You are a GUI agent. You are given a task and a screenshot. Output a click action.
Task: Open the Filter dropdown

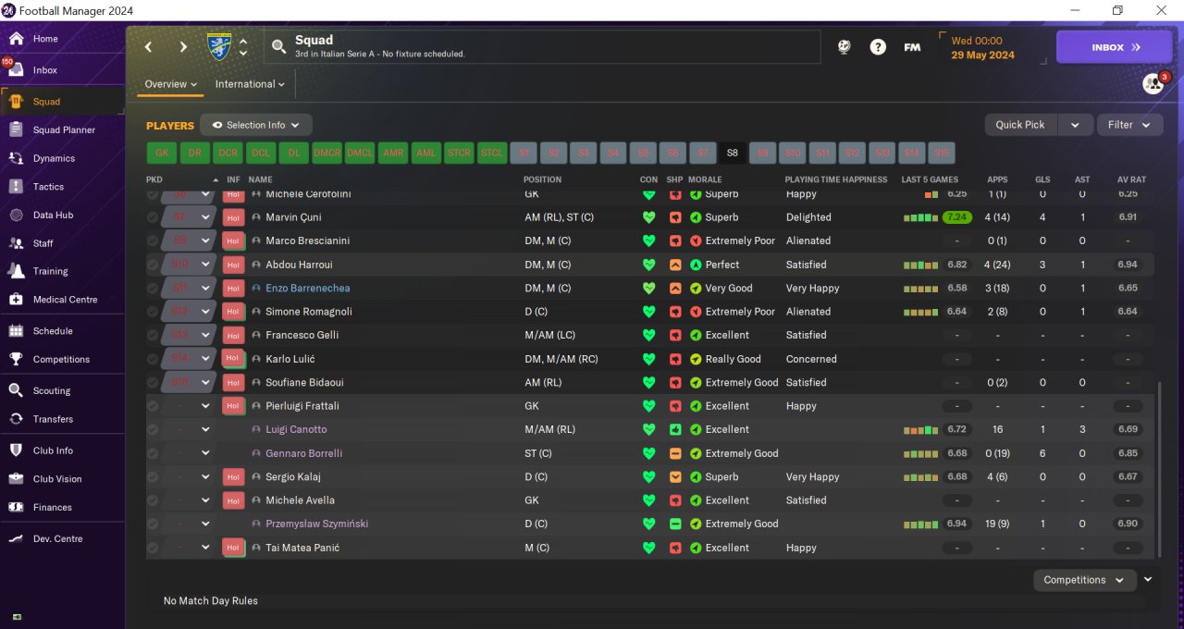(1129, 125)
